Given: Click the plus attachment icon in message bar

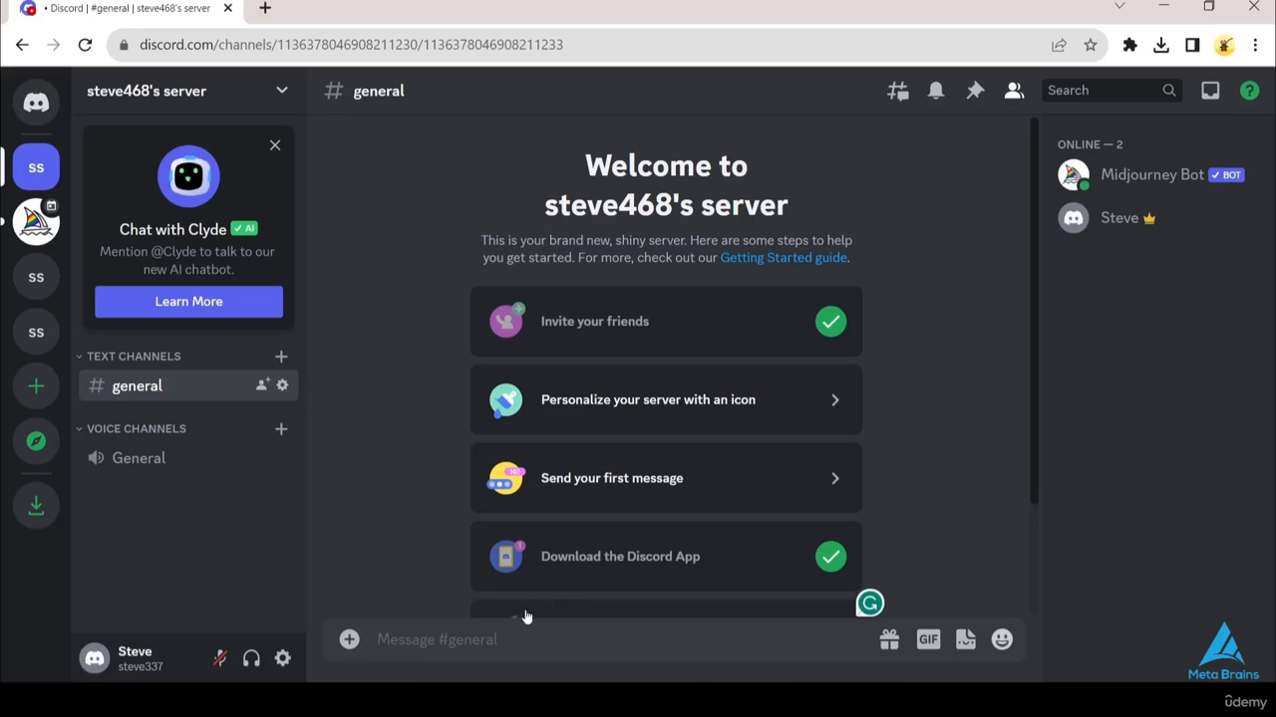Looking at the screenshot, I should pos(349,639).
